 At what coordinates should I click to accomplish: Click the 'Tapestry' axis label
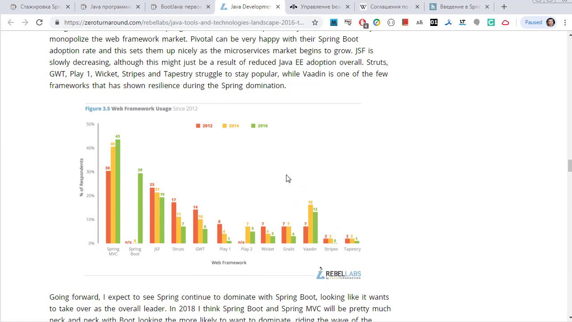pyautogui.click(x=352, y=249)
